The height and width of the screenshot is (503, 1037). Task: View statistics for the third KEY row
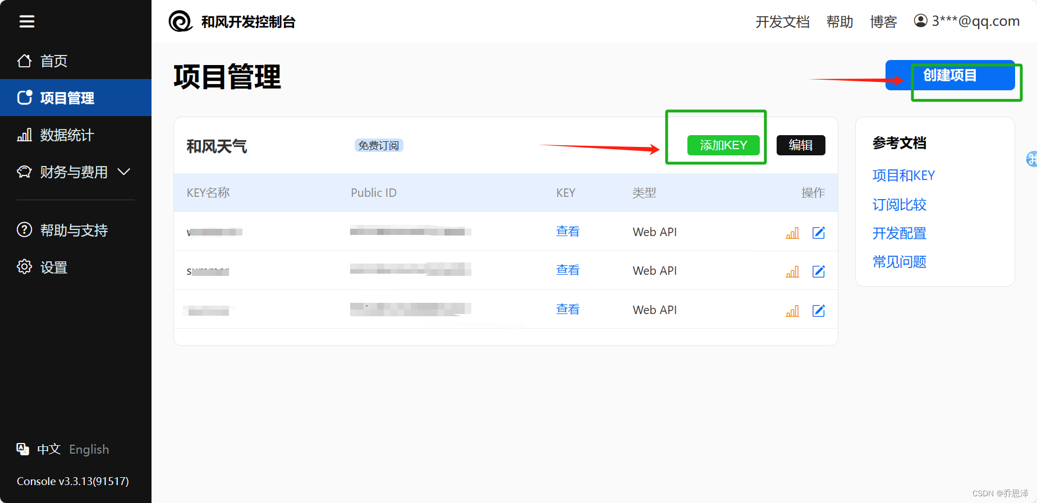[792, 311]
